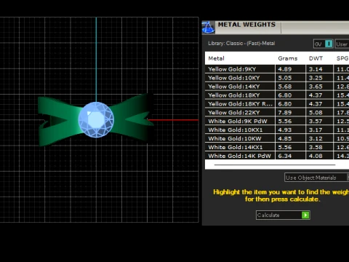Image resolution: width=349 pixels, height=262 pixels.
Task: Click the 5.68 grams value
Action: click(285, 87)
